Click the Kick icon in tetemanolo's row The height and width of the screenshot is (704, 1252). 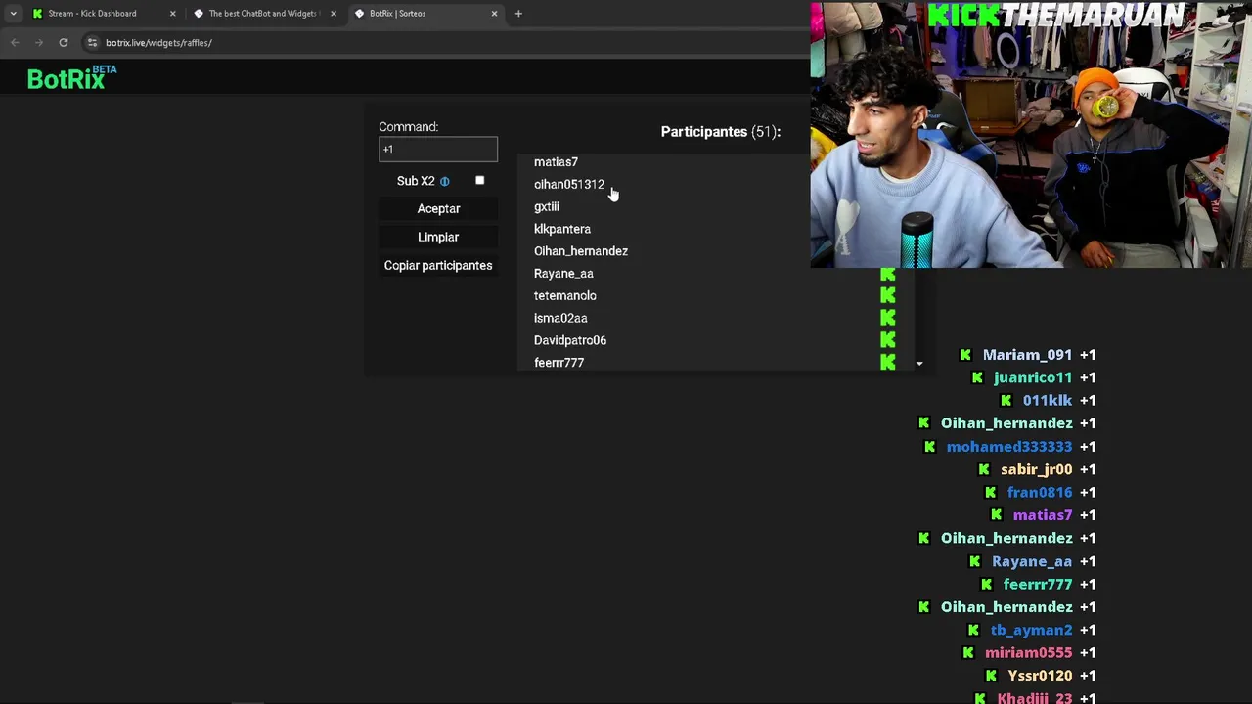(x=888, y=295)
